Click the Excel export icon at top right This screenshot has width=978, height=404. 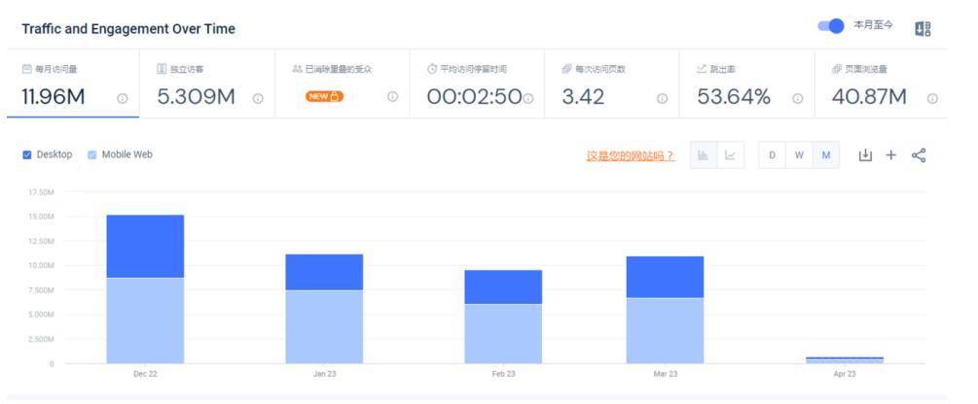[923, 28]
